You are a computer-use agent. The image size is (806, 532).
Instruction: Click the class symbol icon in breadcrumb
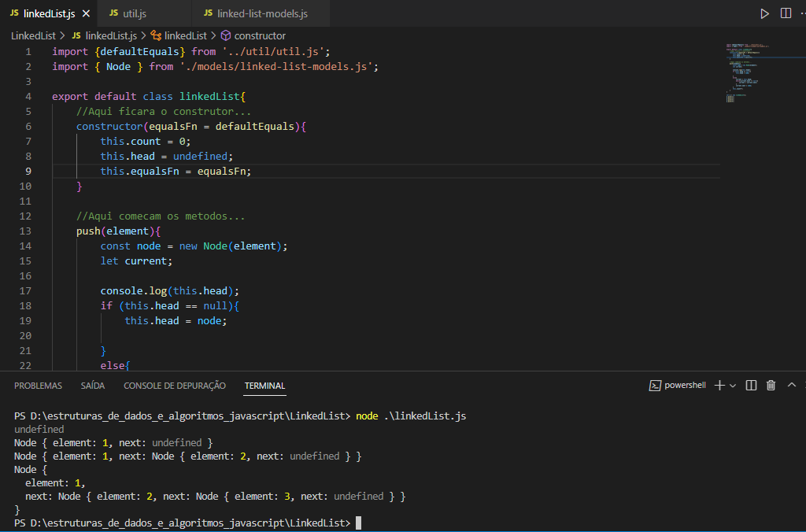pos(157,35)
